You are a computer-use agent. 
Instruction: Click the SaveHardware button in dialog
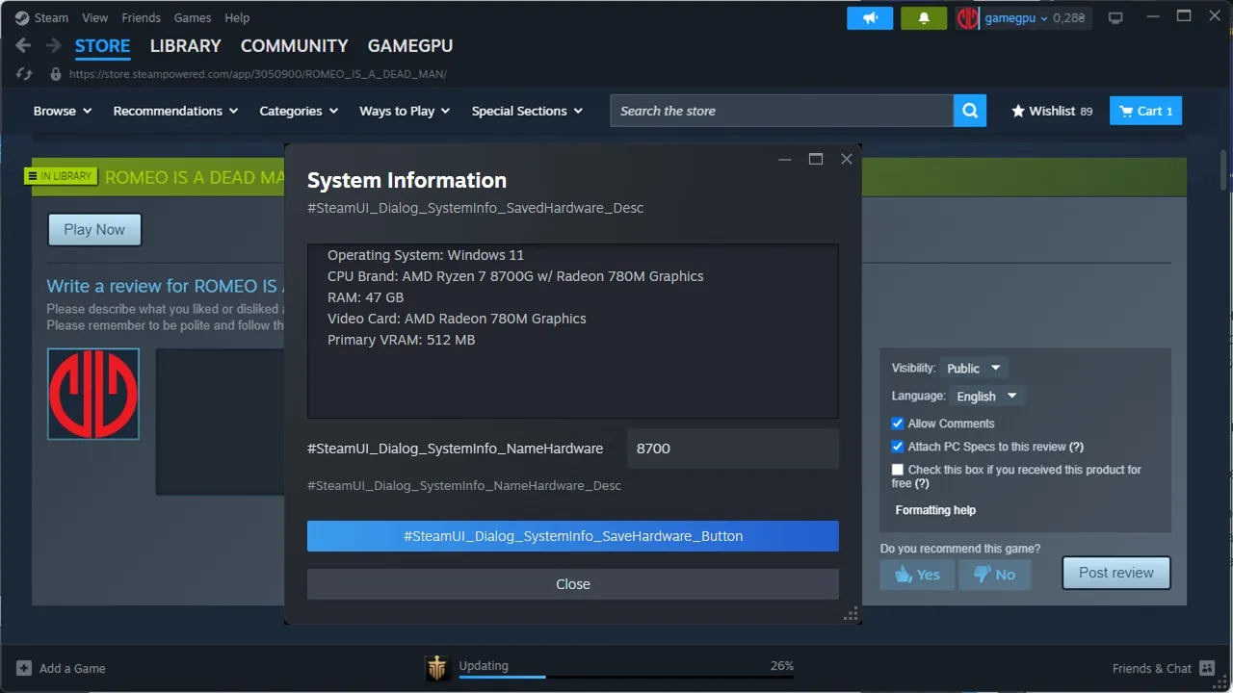pyautogui.click(x=573, y=536)
